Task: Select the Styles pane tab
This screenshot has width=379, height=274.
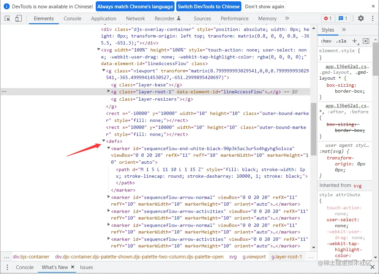Action: [327, 30]
